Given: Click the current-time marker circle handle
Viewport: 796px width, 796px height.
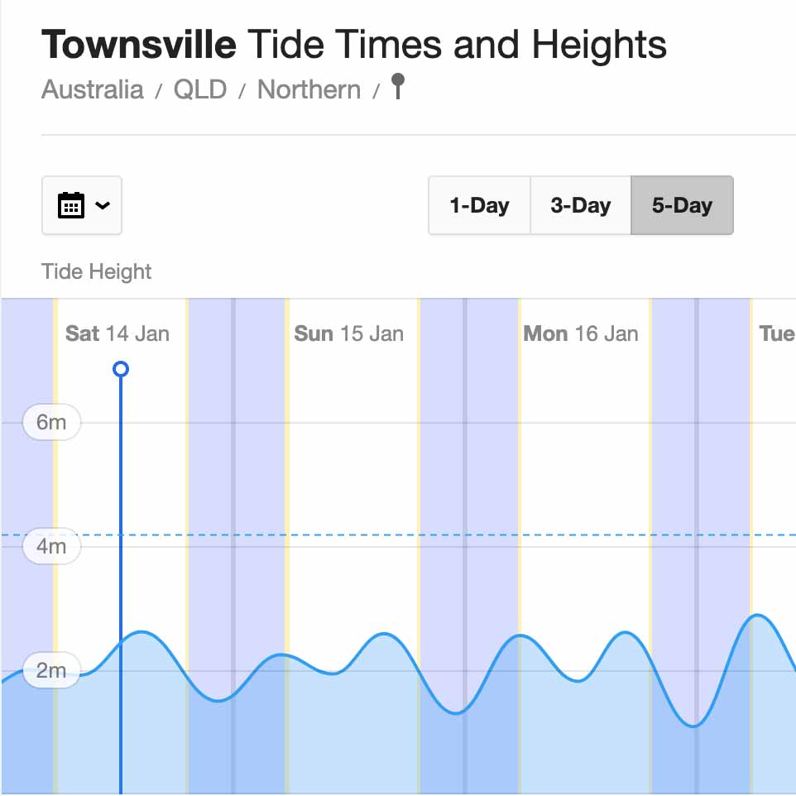Looking at the screenshot, I should pyautogui.click(x=121, y=368).
